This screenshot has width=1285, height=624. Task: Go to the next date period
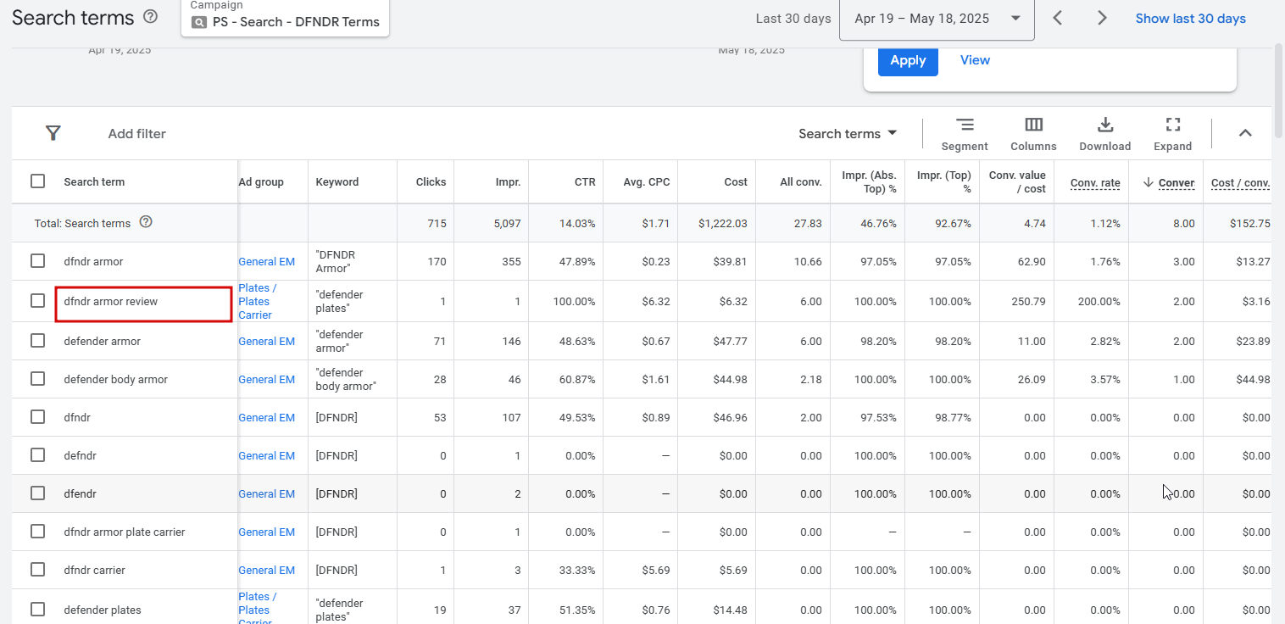pyautogui.click(x=1102, y=18)
